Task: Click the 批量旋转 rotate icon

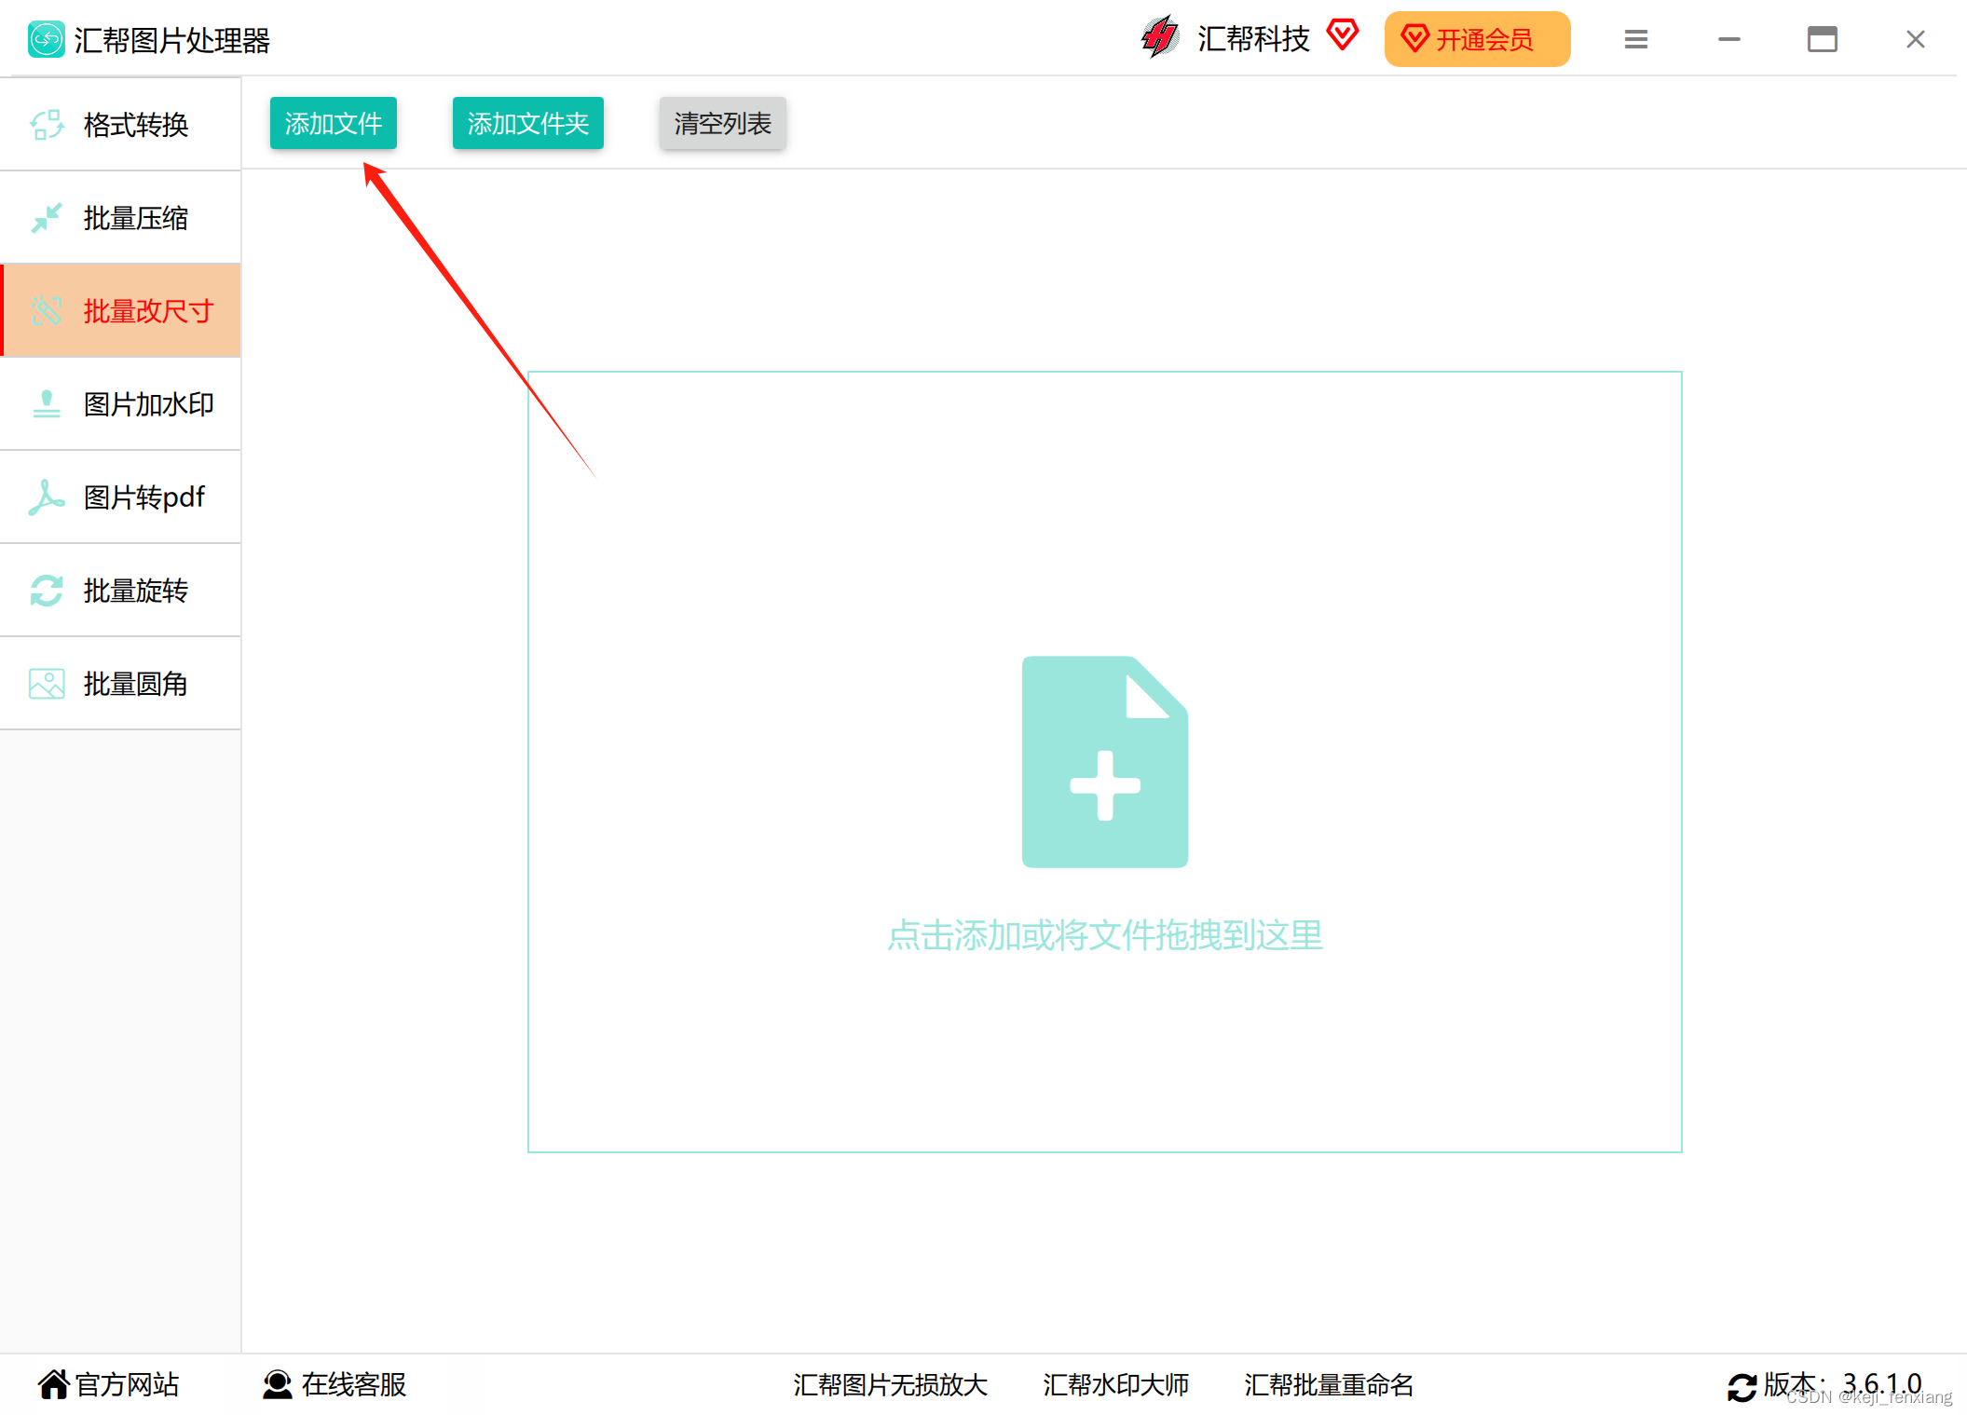Action: click(x=47, y=591)
